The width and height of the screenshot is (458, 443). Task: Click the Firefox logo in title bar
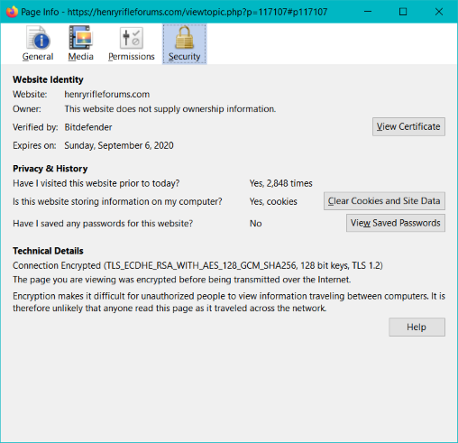pyautogui.click(x=12, y=12)
